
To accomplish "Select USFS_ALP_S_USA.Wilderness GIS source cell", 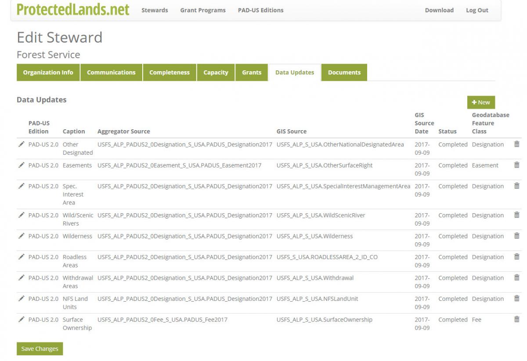I will pos(315,236).
